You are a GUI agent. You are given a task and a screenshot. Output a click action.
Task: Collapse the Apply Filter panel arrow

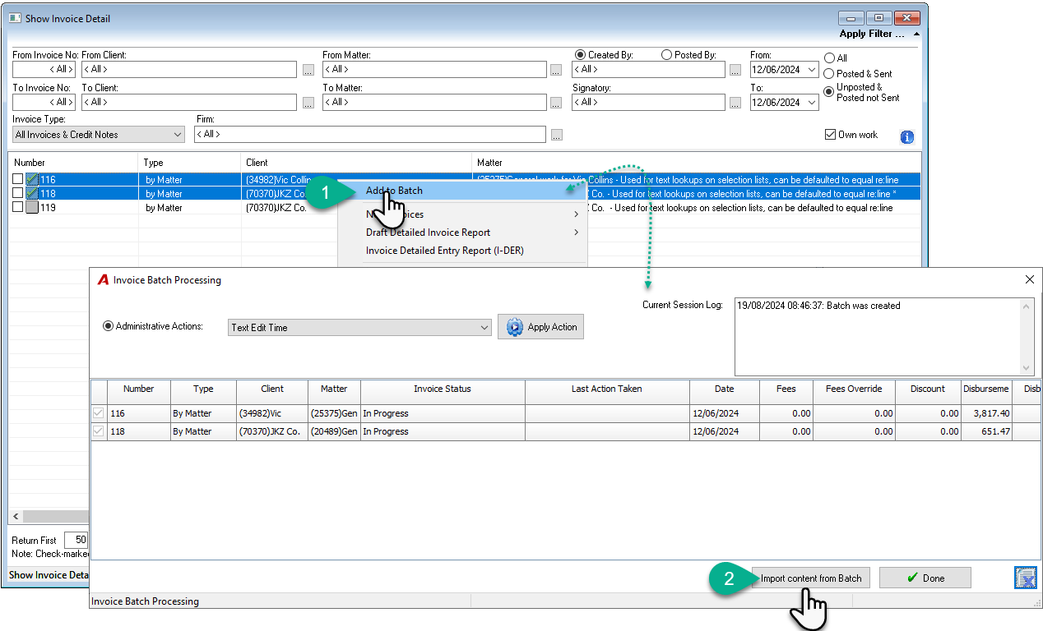(916, 35)
